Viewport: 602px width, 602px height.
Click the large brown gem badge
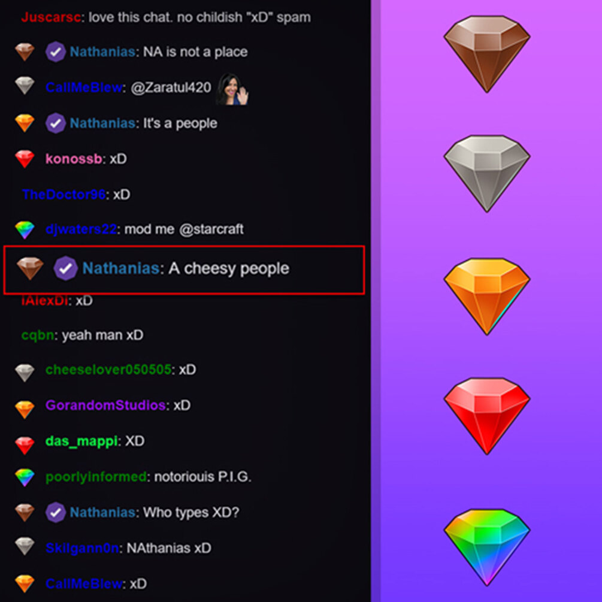487,54
